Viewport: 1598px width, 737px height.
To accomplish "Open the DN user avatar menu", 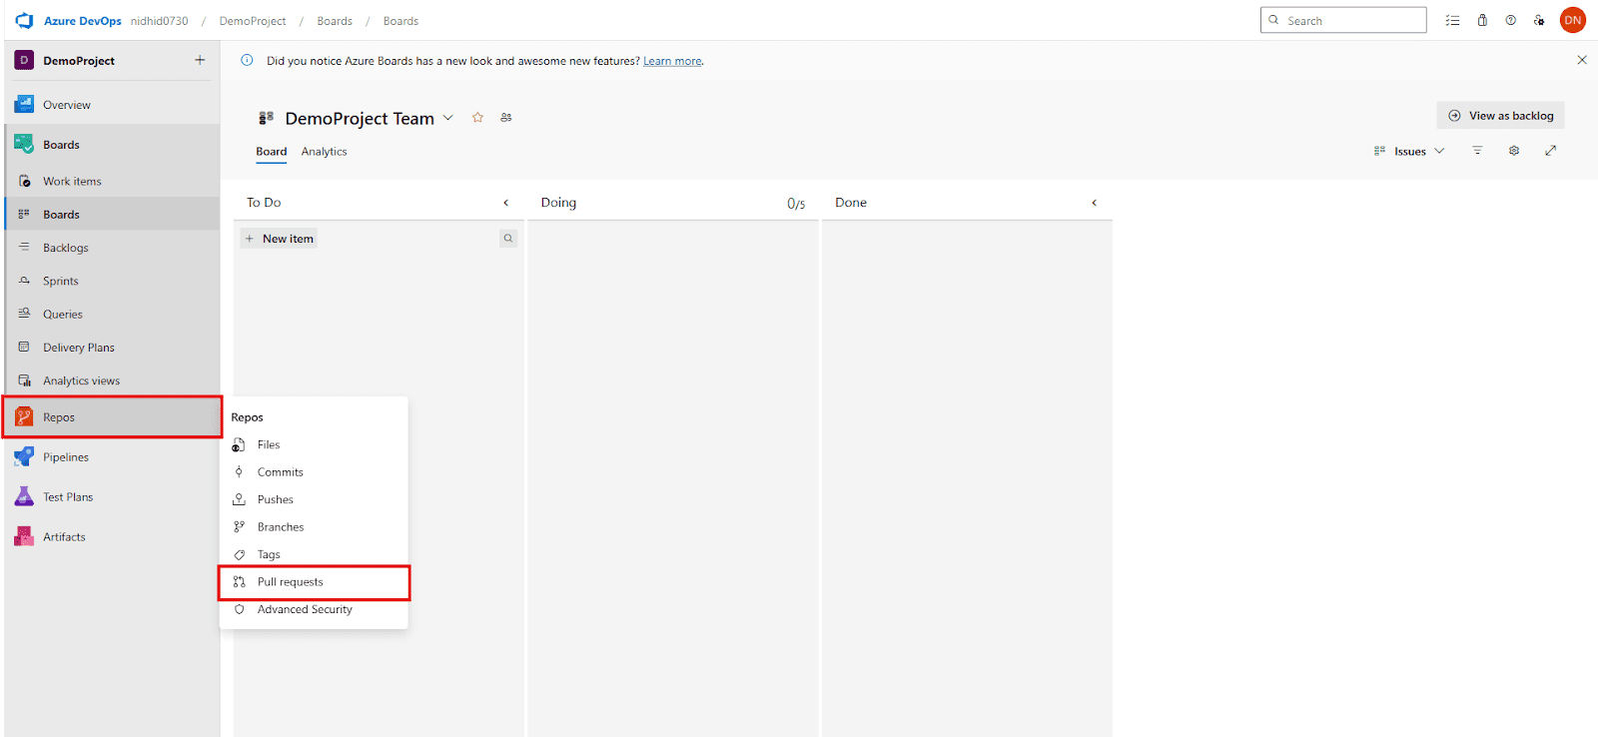I will click(1573, 20).
